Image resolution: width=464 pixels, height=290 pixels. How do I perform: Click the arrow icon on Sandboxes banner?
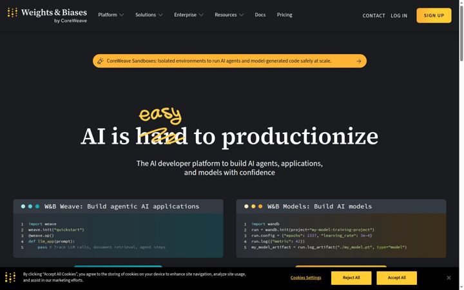point(359,61)
